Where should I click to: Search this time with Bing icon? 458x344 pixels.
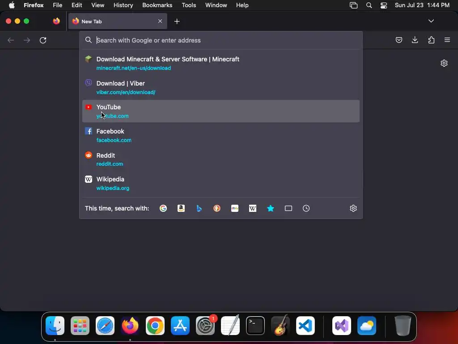199,208
